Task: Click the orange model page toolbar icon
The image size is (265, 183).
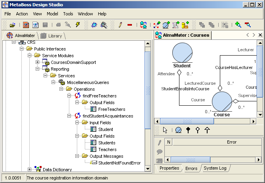Action: [26, 25]
